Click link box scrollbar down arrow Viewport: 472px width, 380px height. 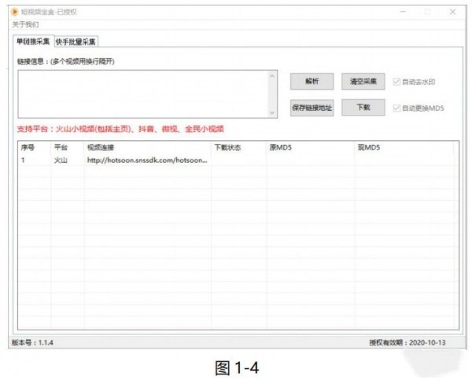[x=272, y=113]
